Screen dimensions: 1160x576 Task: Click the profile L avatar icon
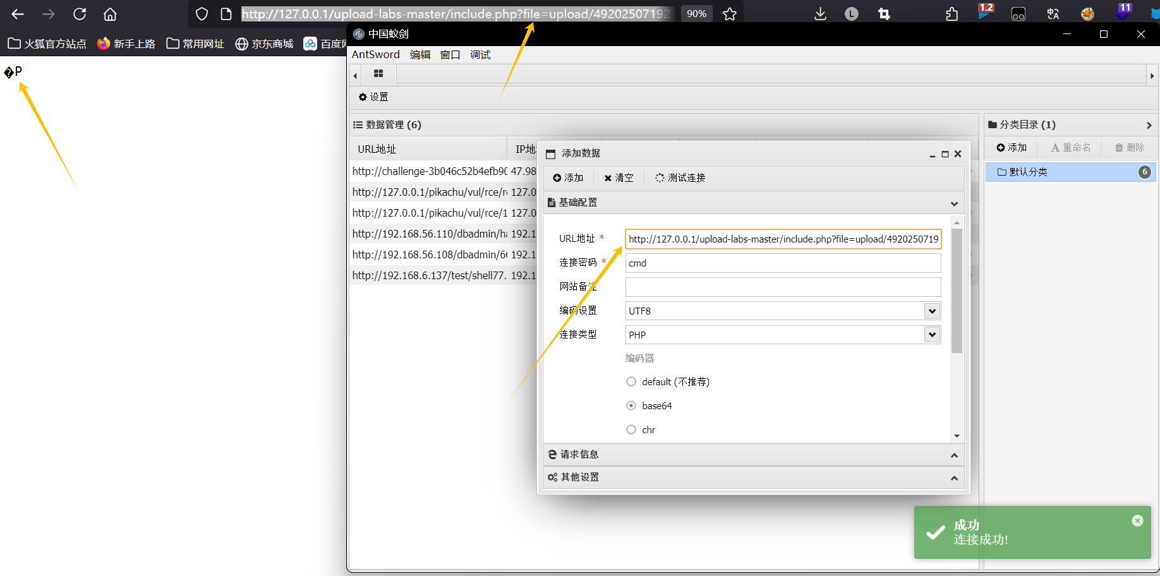click(x=852, y=14)
